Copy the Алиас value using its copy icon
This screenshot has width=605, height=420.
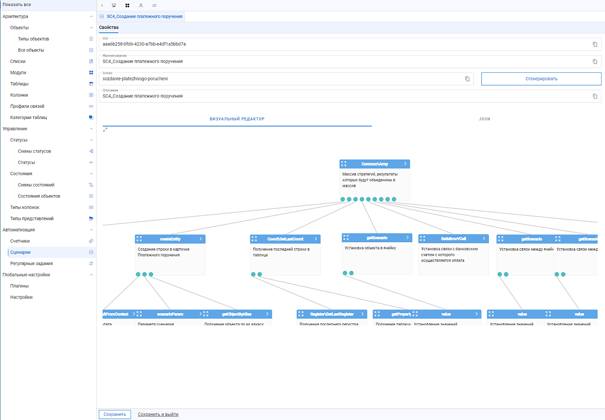pos(467,79)
